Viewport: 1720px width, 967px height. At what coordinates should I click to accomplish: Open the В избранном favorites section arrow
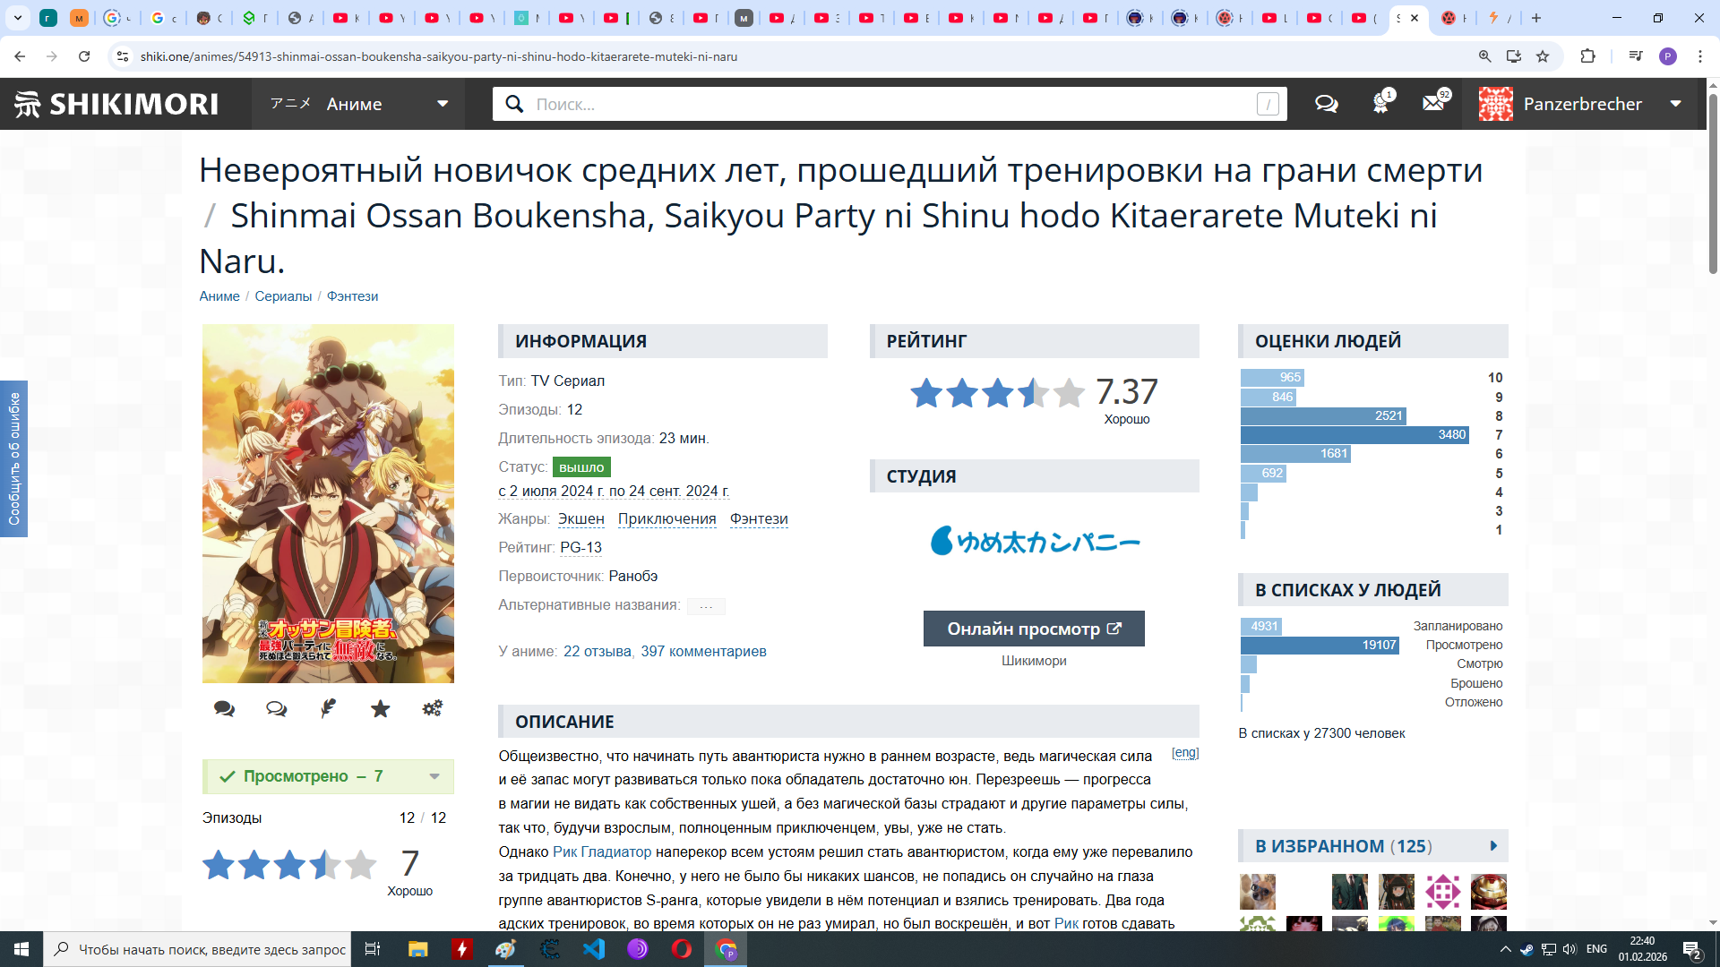click(1493, 846)
